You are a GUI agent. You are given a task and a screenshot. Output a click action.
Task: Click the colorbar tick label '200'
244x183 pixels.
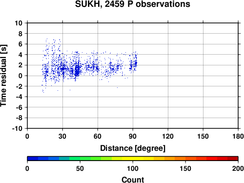pos(238,168)
